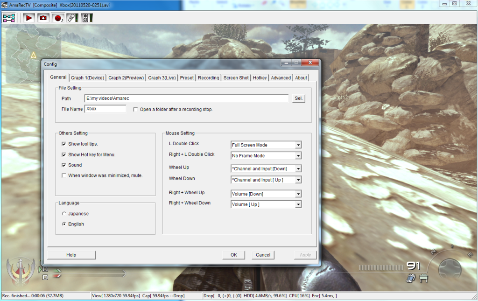Screen dimensions: 478x301
Task: Click the Sel. path browse button
Action: [298, 98]
